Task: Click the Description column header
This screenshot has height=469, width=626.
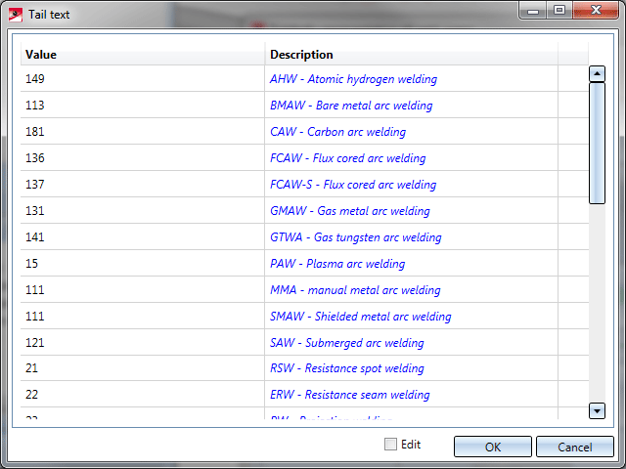Action: coord(411,55)
